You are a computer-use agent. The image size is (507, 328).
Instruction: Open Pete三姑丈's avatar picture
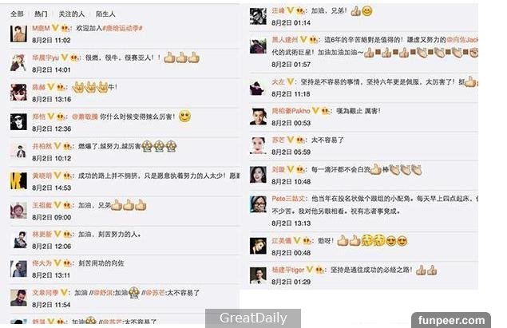pyautogui.click(x=258, y=204)
